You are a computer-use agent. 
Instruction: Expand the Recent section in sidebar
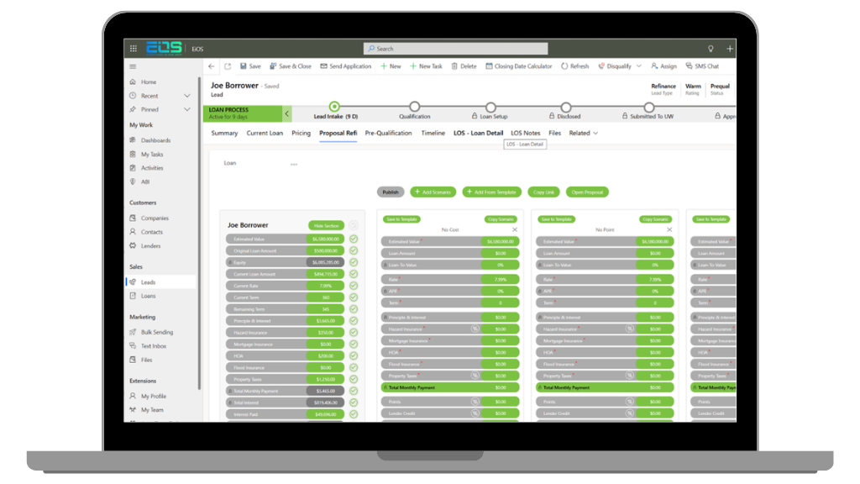(187, 96)
